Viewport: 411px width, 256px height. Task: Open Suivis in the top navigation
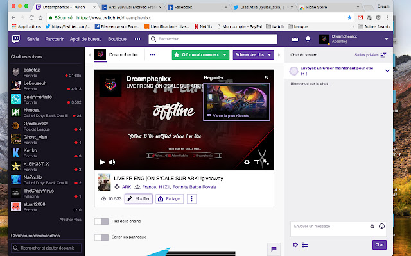tap(33, 39)
